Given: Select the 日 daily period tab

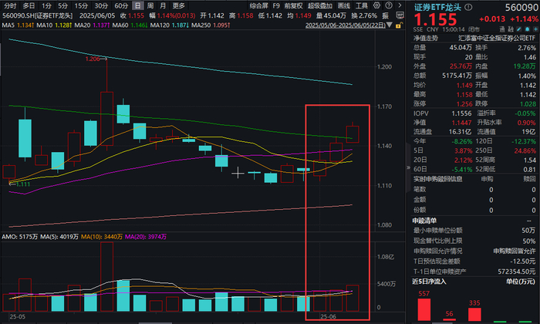Looking at the screenshot, I should pos(137,6).
